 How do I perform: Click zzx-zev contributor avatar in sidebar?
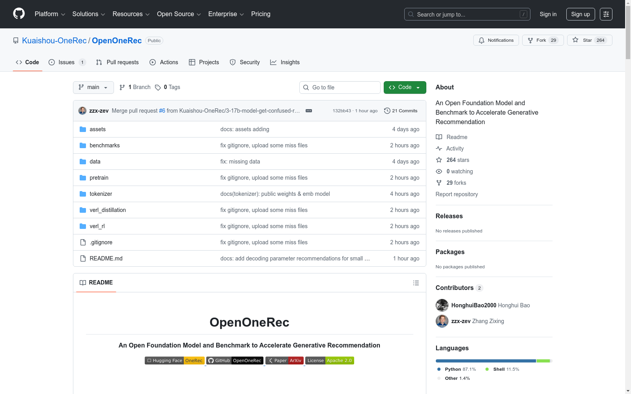(442, 321)
